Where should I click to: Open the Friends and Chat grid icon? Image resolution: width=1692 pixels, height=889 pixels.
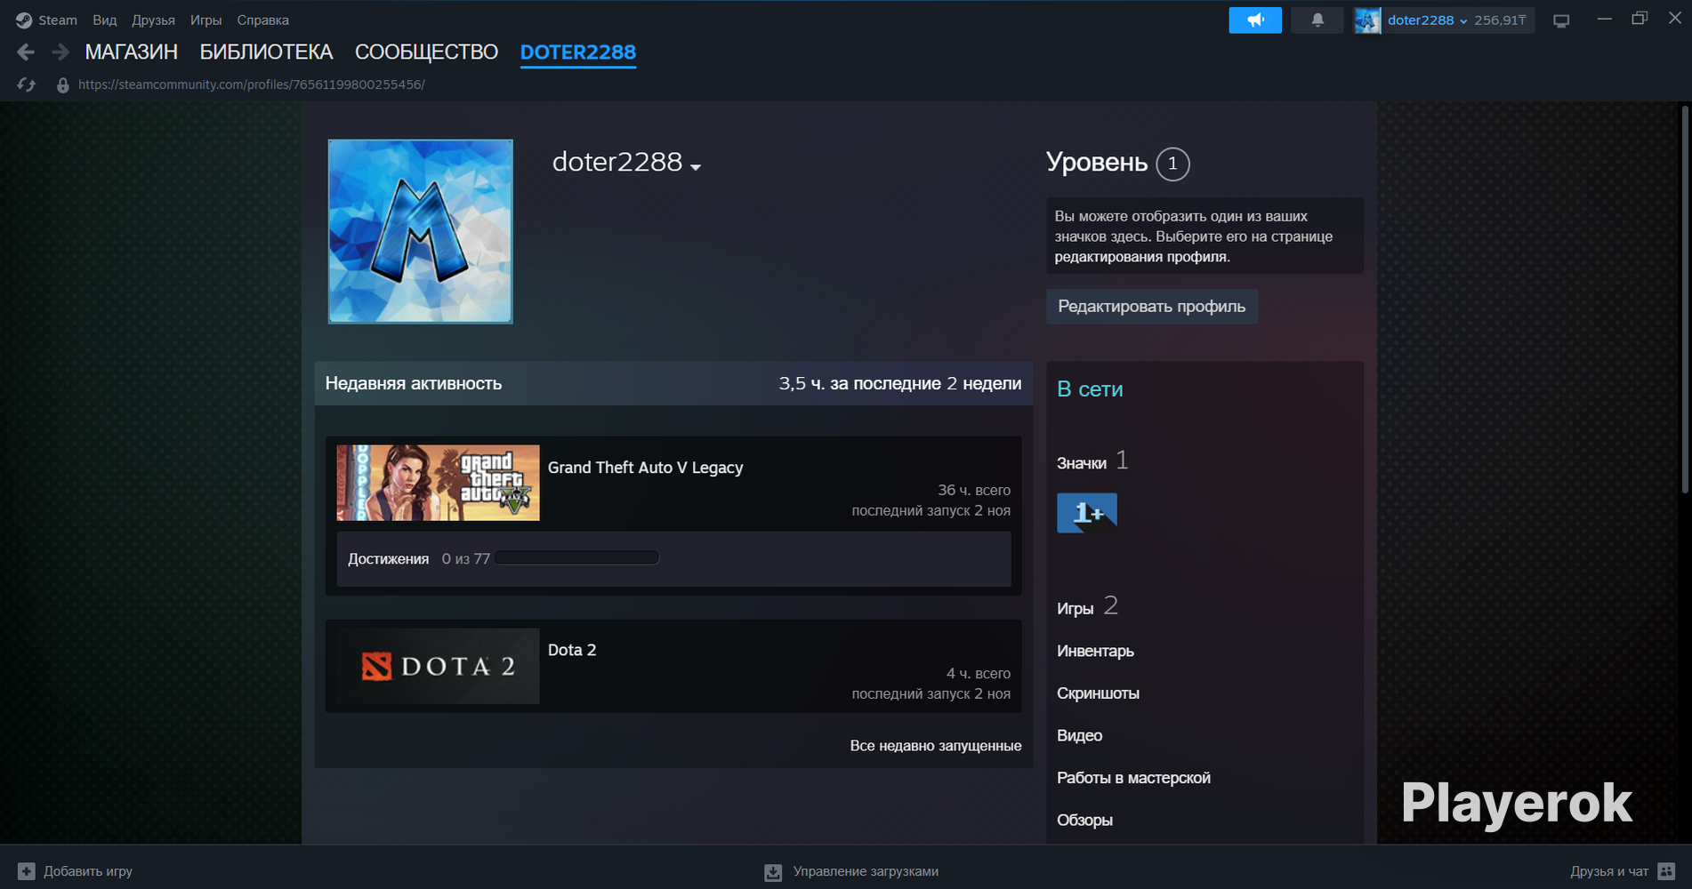point(1666,871)
